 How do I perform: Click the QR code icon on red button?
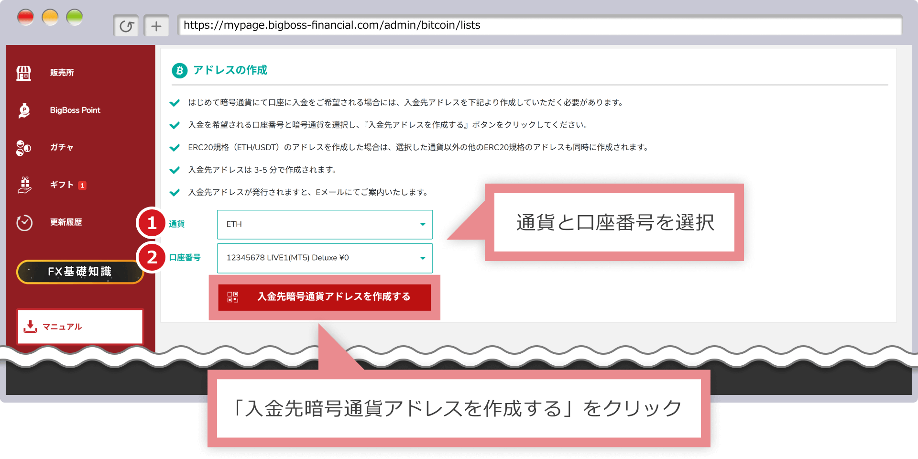233,297
